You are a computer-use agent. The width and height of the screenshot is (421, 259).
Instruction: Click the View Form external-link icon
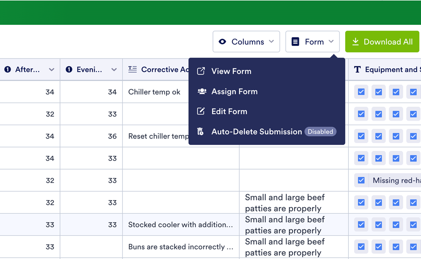click(x=201, y=71)
